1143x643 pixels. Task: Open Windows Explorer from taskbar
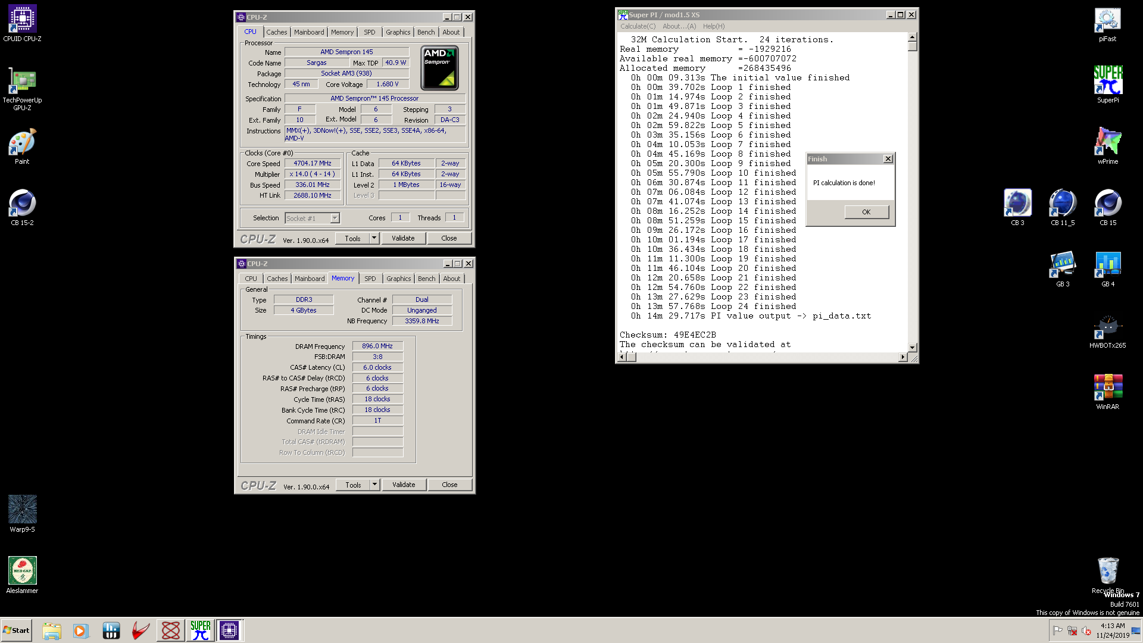tap(52, 630)
